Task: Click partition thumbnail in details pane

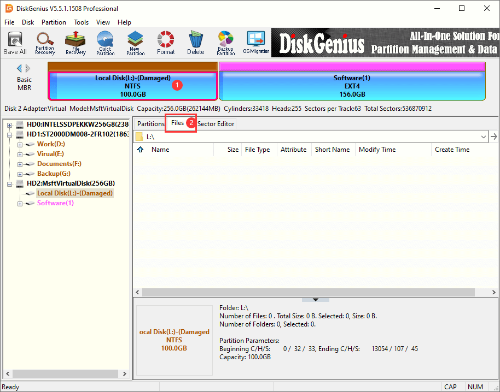Action: 175,340
